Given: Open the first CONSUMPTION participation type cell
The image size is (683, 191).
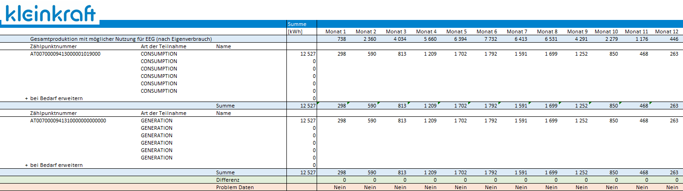Looking at the screenshot, I should pos(159,54).
